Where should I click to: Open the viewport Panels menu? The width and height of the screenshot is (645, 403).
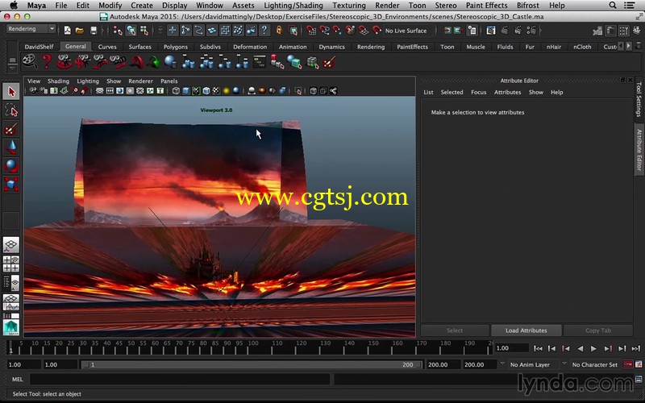[x=169, y=81]
